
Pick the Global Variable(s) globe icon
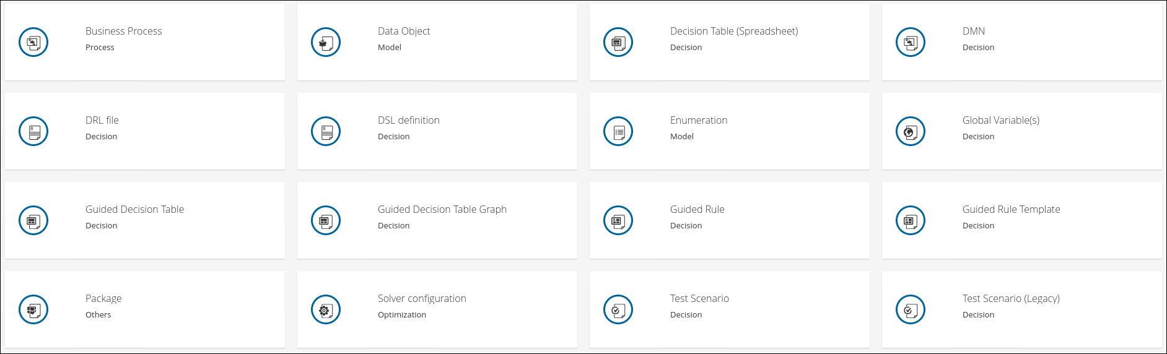tap(911, 131)
